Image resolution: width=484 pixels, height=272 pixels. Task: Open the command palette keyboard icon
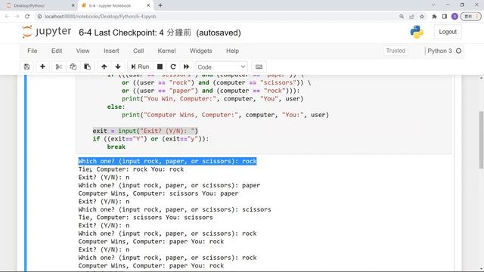pos(259,66)
